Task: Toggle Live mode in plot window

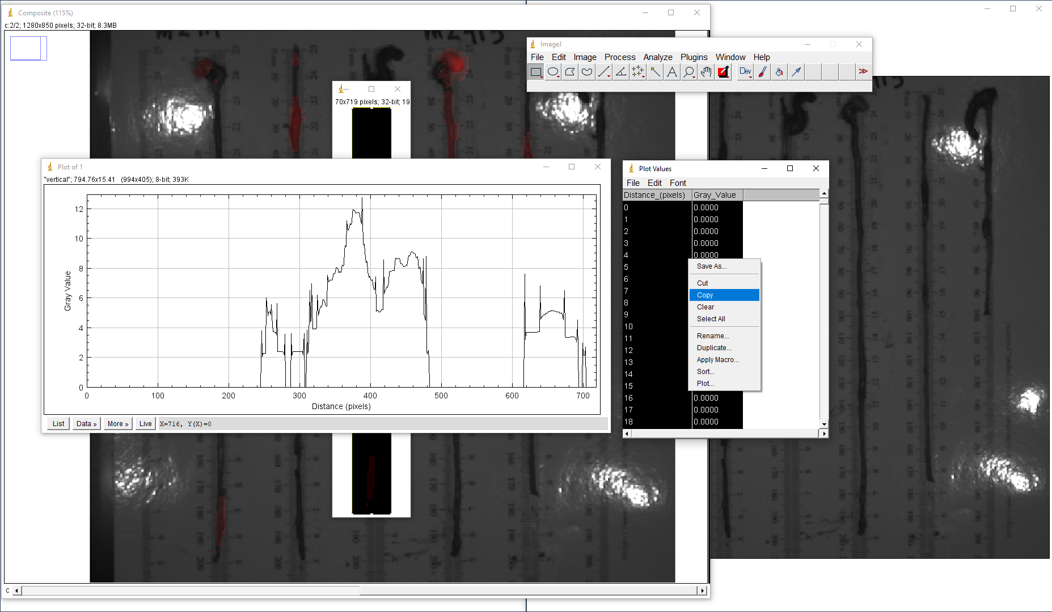Action: click(145, 424)
